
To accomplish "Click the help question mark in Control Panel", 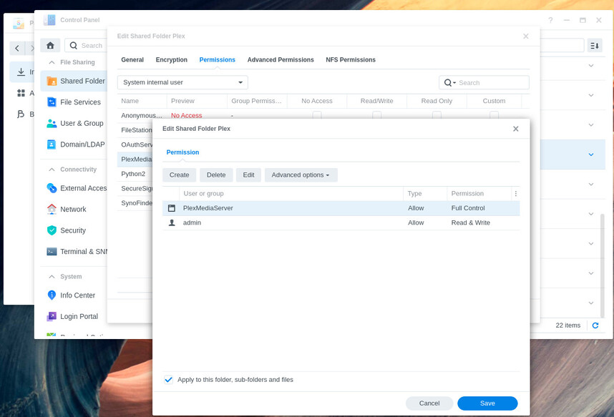I will pyautogui.click(x=550, y=20).
